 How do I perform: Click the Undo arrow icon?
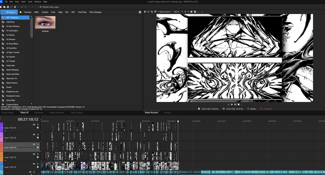click(x=29, y=7)
